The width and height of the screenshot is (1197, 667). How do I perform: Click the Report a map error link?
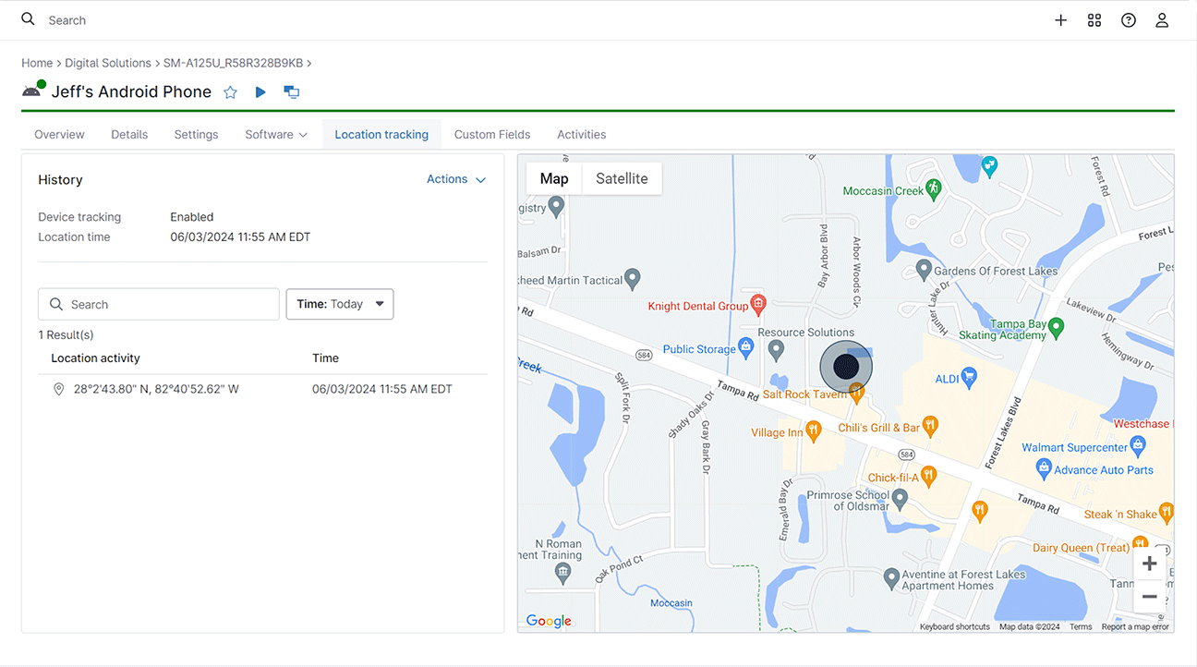point(1135,626)
